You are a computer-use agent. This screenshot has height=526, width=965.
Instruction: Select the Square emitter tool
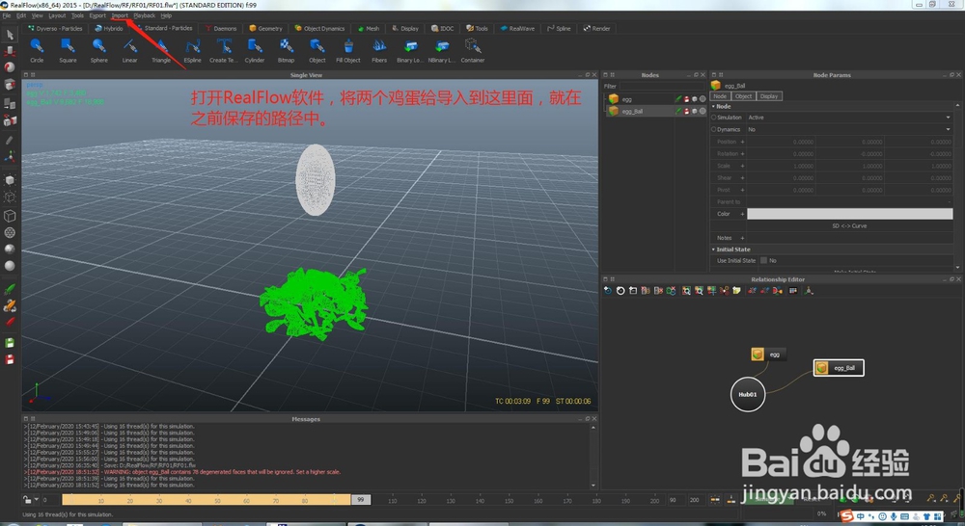coord(68,50)
